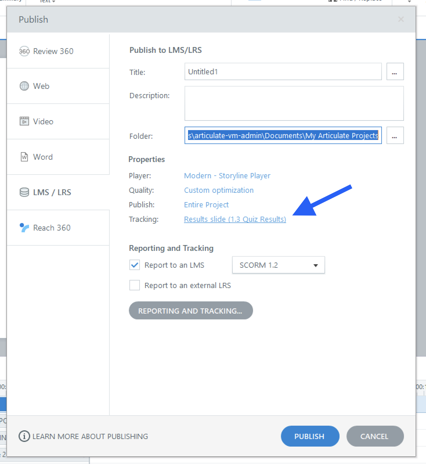The image size is (426, 464).
Task: Close the Publish dialog with X
Action: (x=401, y=19)
